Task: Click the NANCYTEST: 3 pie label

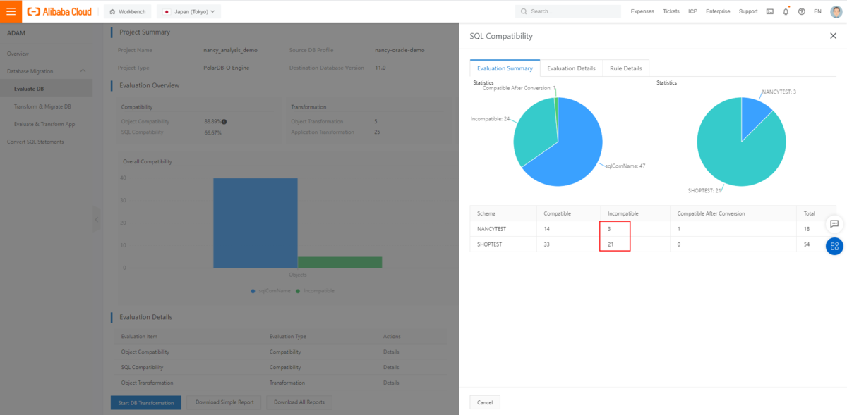Action: point(779,92)
